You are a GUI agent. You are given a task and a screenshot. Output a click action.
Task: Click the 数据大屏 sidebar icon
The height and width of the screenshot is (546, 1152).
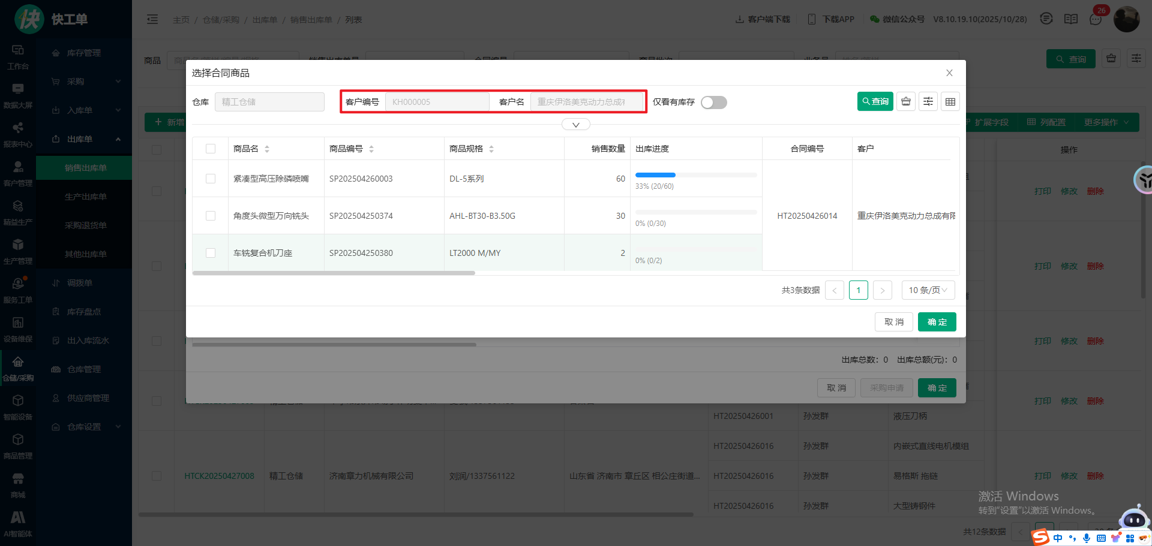18,95
